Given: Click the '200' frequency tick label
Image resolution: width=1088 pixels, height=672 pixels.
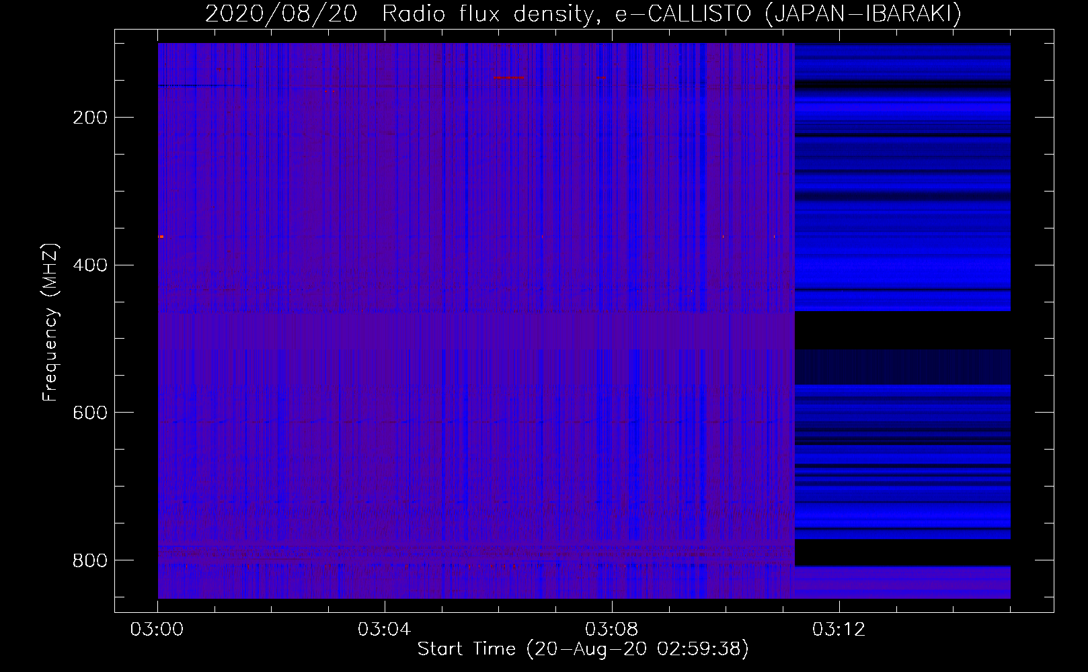Looking at the screenshot, I should pyautogui.click(x=90, y=118).
